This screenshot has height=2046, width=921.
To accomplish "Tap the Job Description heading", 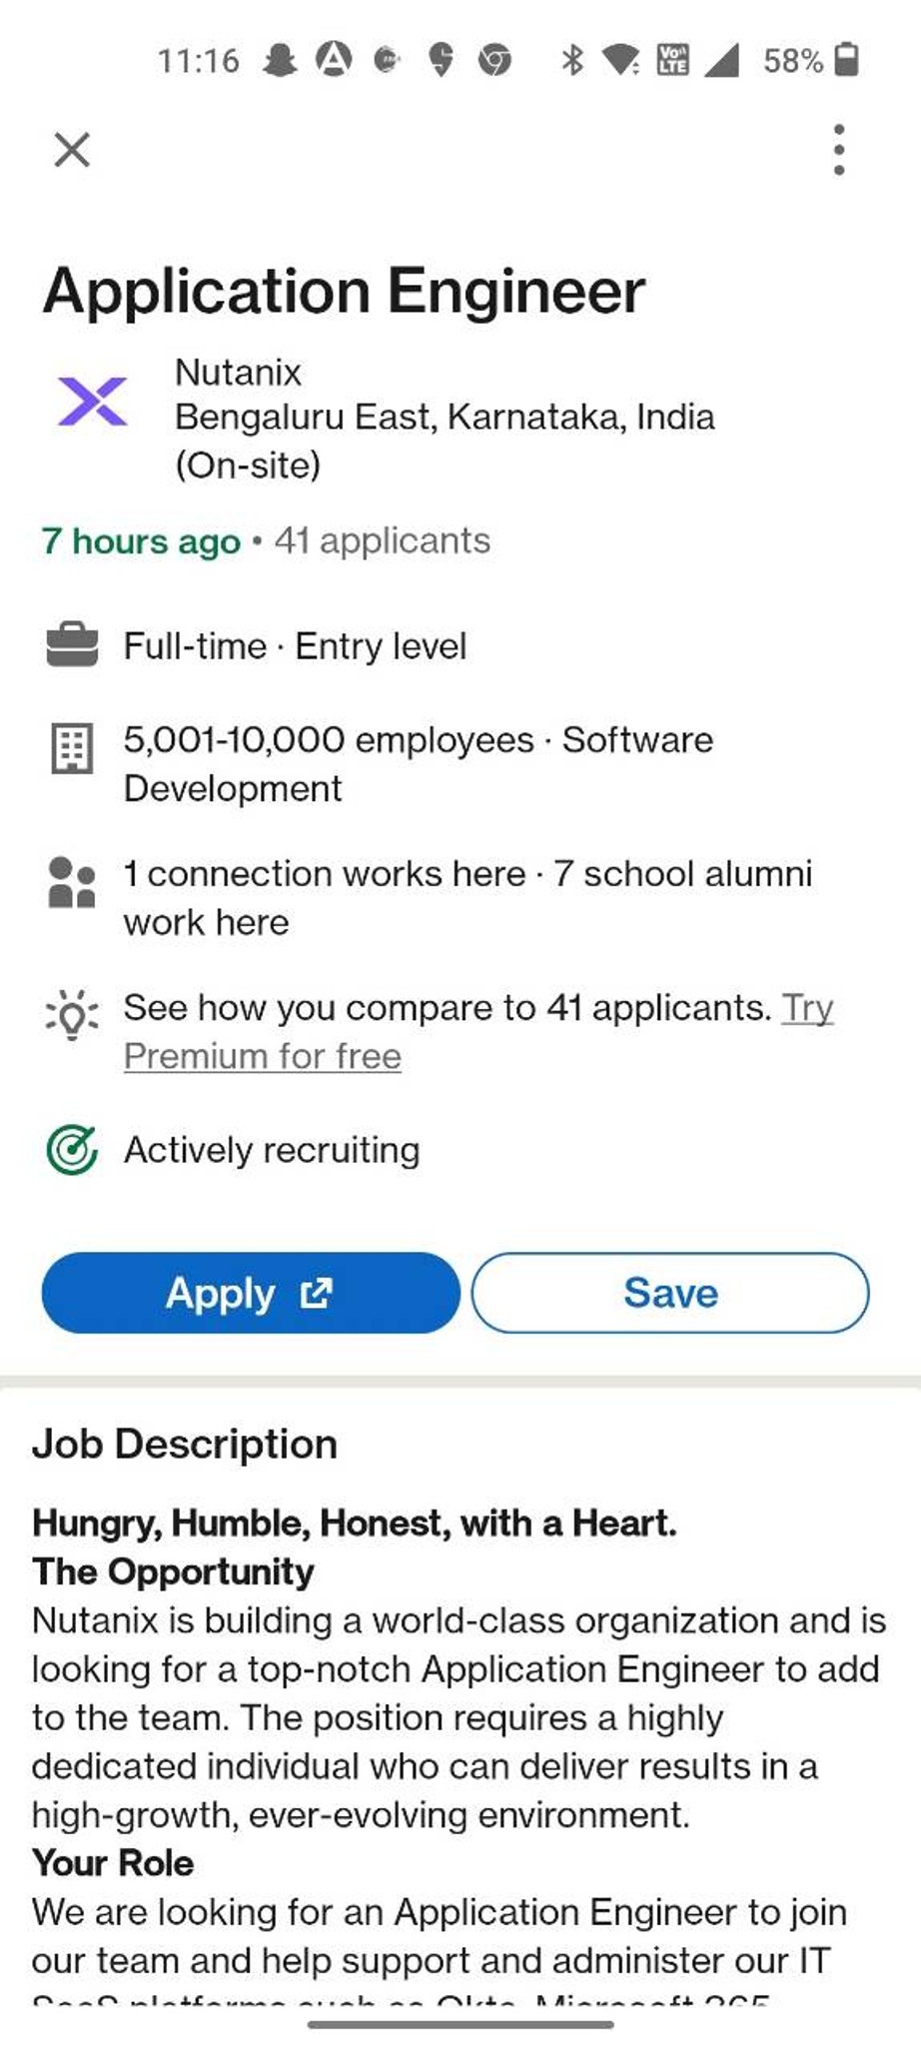I will [x=185, y=1445].
